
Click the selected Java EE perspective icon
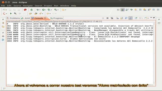(x=123, y=10)
